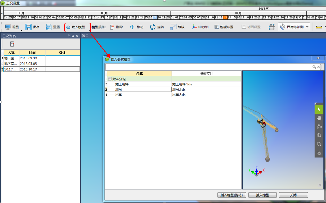
Task: Click the 备注 column header in 工况列表
Action: [63, 53]
